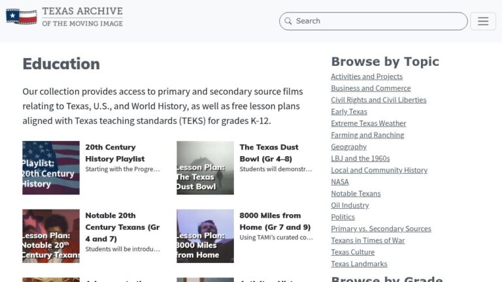Image resolution: width=502 pixels, height=282 pixels.
Task: Click the Education page heading
Action: [61, 64]
